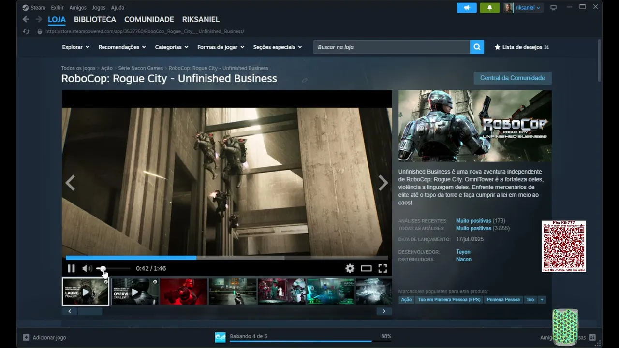Open the wishlist star link
Screen dimensions: 619x348
point(521,47)
